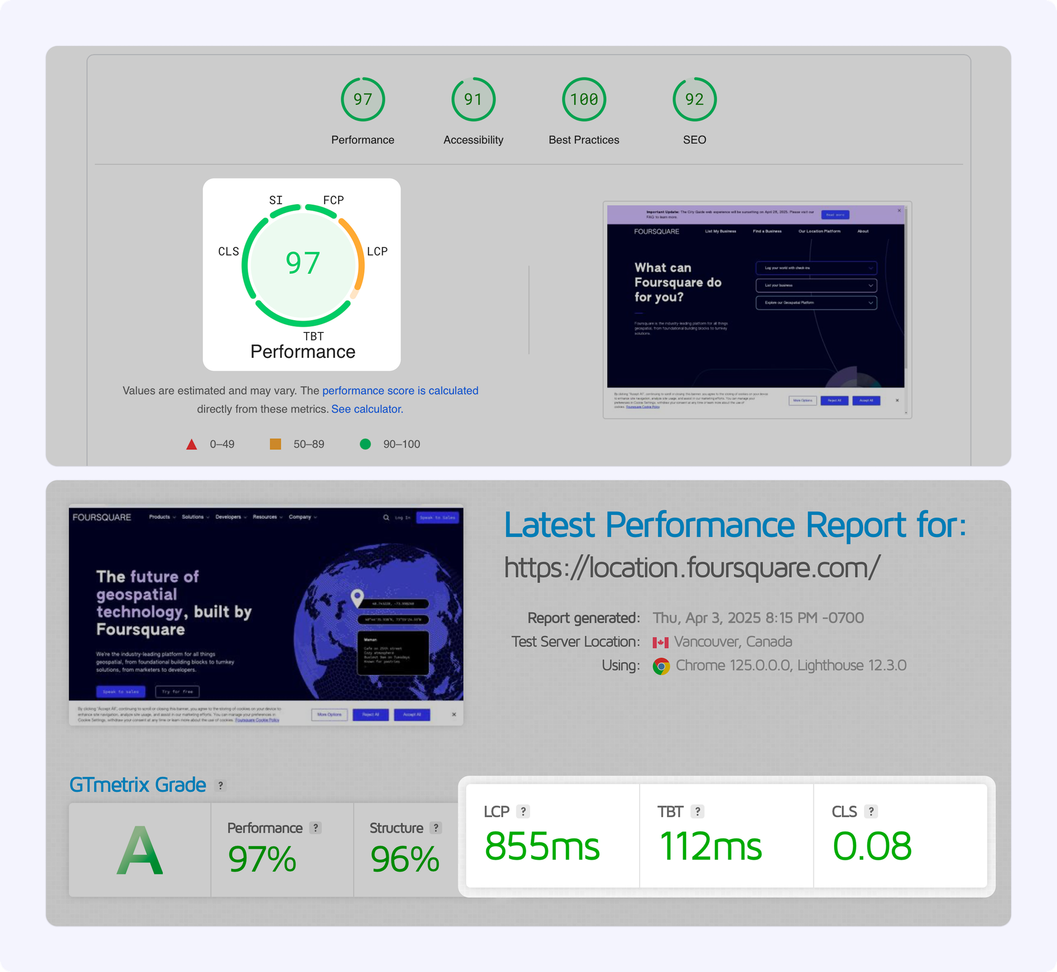Click the green circle 90–100 legend icon
The height and width of the screenshot is (972, 1057).
365,444
